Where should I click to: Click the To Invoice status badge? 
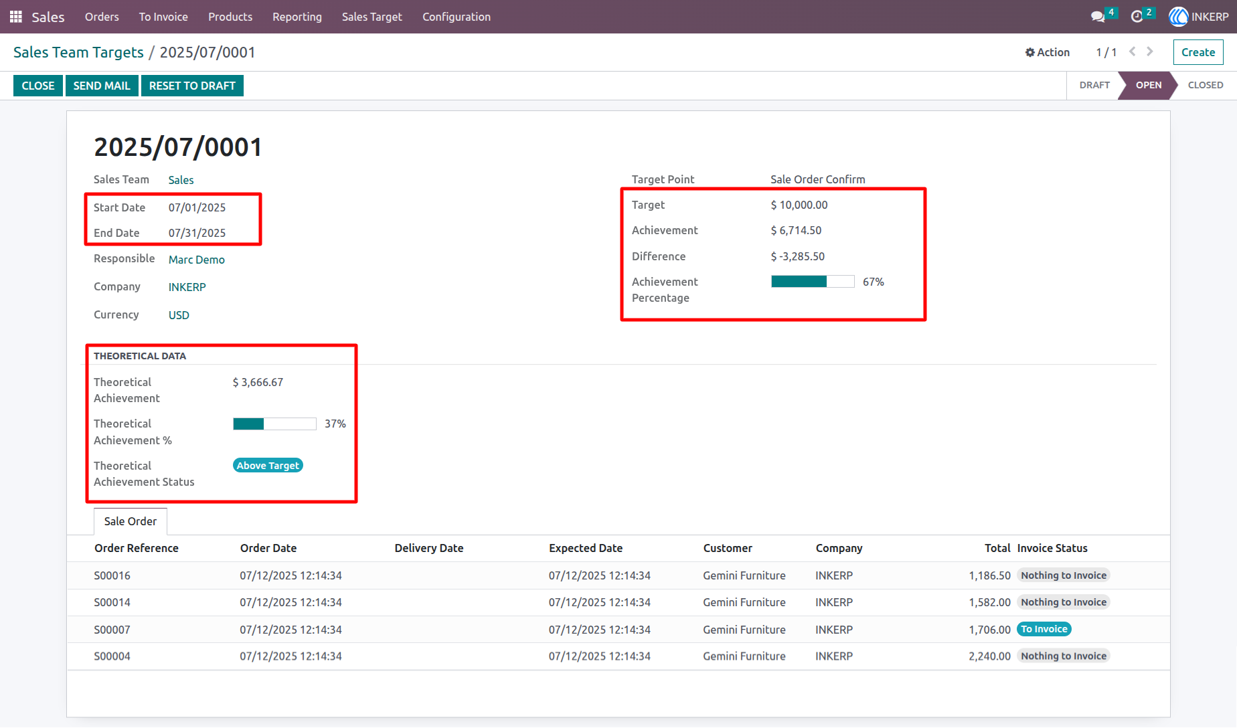[x=1044, y=629]
